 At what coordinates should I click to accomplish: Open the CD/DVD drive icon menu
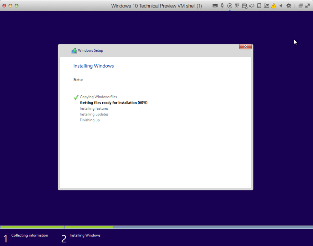(229, 6)
